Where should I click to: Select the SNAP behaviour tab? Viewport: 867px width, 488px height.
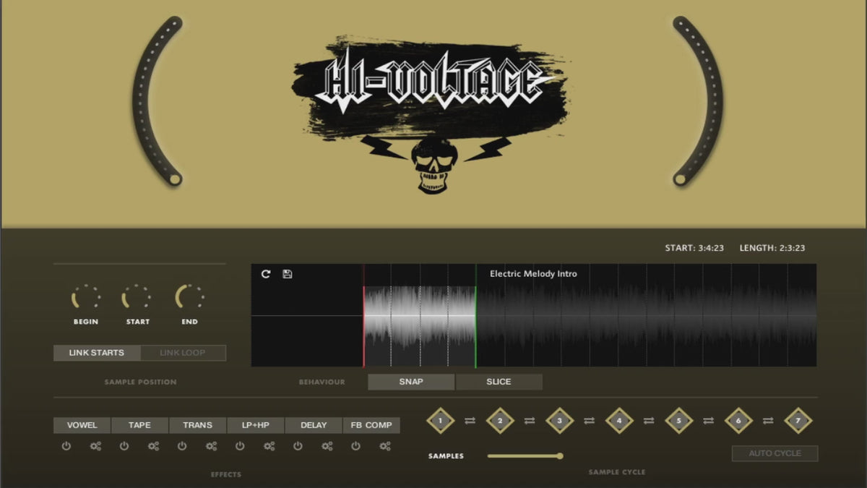click(411, 382)
